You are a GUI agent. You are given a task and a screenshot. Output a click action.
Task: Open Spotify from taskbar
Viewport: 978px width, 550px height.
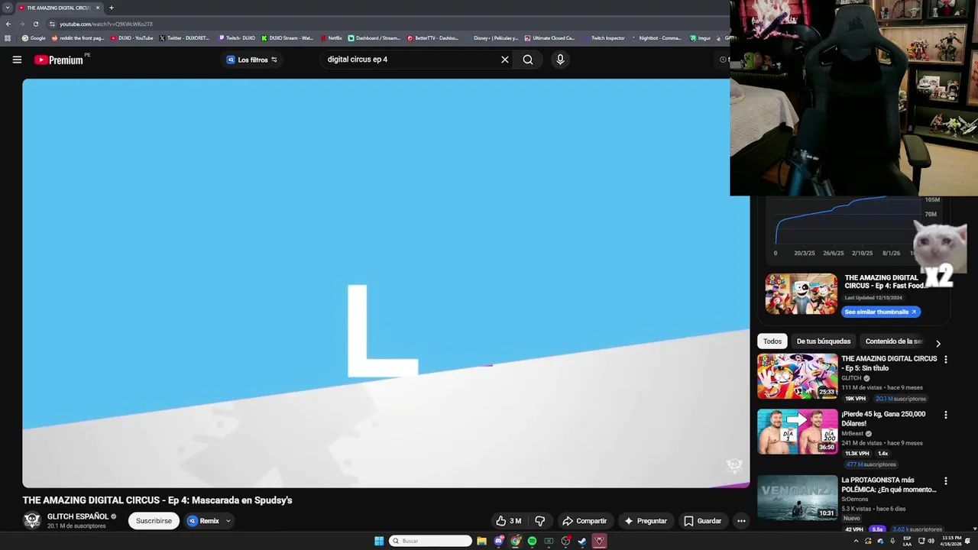532,541
